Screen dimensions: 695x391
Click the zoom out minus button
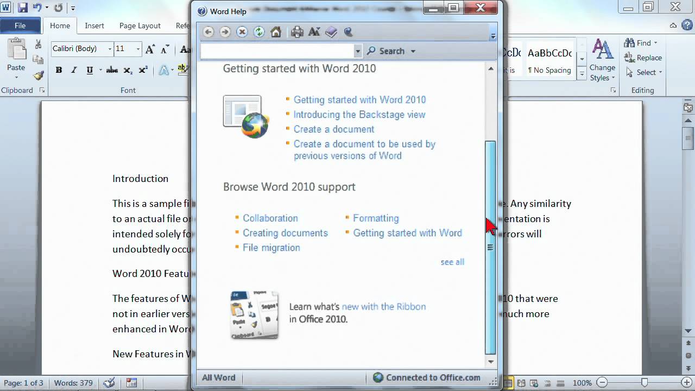coord(601,383)
